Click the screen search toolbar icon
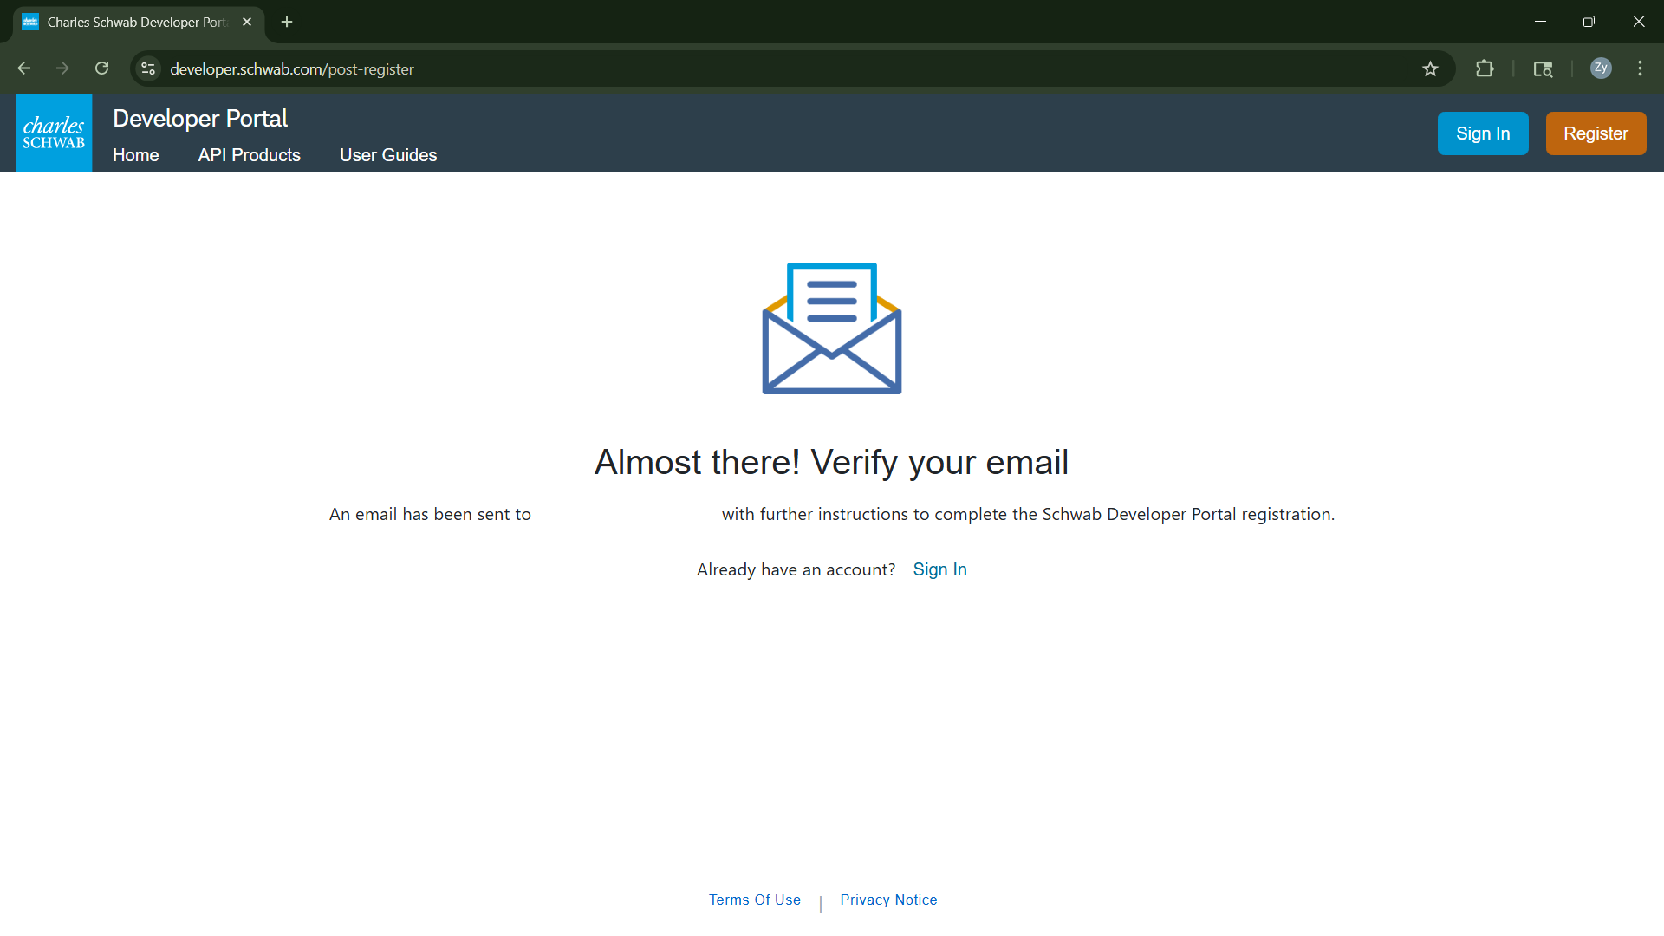Image resolution: width=1664 pixels, height=936 pixels. pyautogui.click(x=1544, y=68)
